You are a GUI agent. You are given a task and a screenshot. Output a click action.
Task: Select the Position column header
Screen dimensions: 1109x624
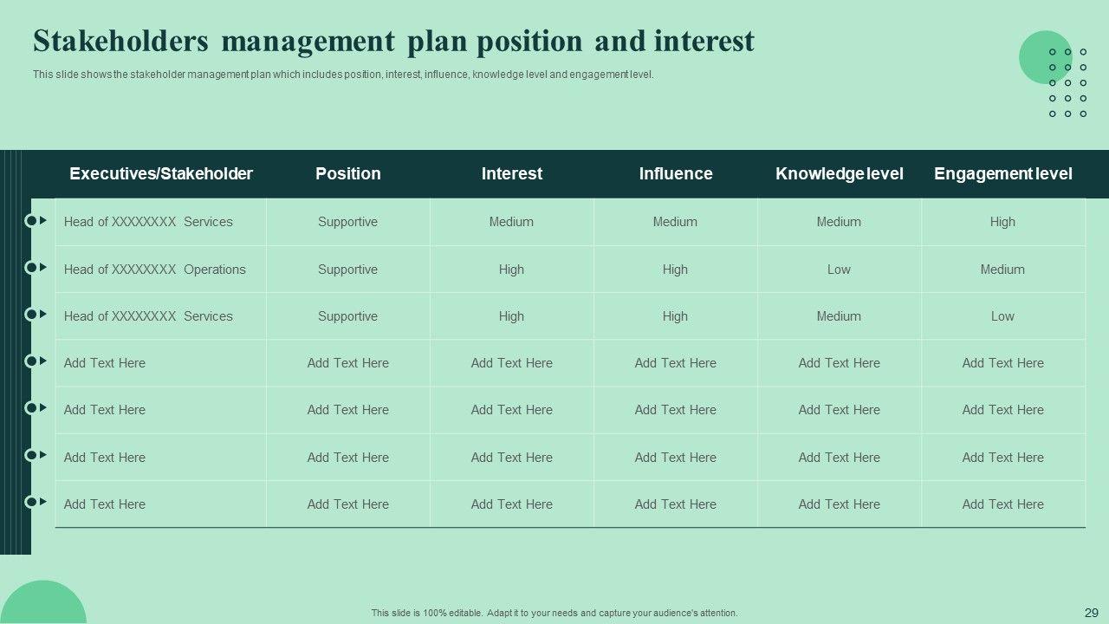pos(348,174)
